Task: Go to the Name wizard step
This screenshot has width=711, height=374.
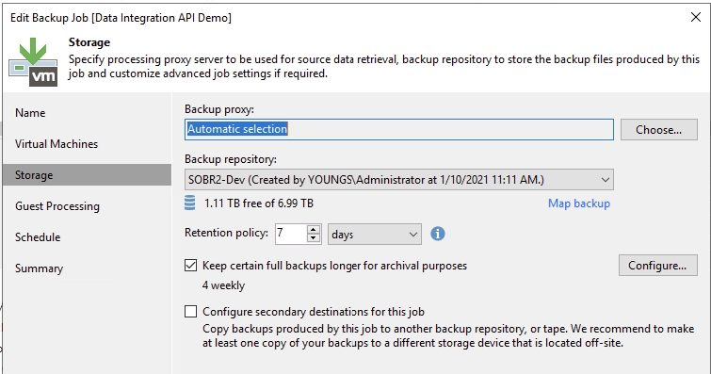Action: point(30,113)
